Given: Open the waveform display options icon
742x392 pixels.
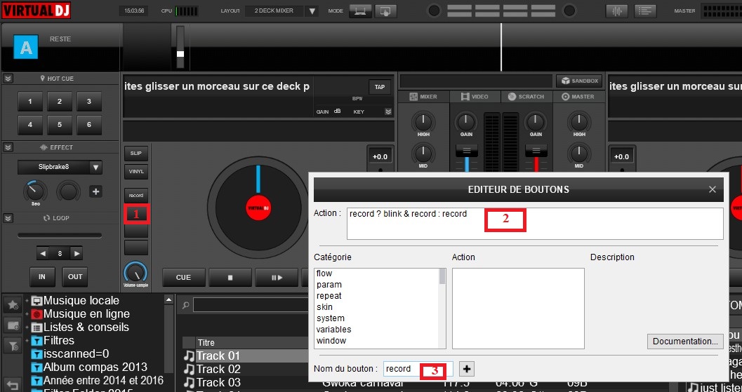Looking at the screenshot, I should tap(616, 11).
